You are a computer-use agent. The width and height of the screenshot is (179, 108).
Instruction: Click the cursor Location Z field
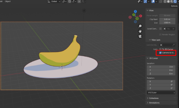[161, 74]
